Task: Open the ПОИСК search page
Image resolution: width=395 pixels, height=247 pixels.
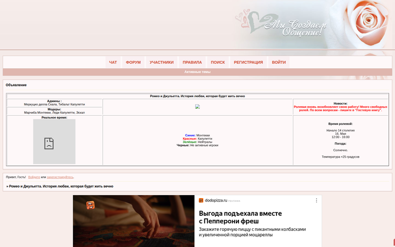Action: [218, 62]
